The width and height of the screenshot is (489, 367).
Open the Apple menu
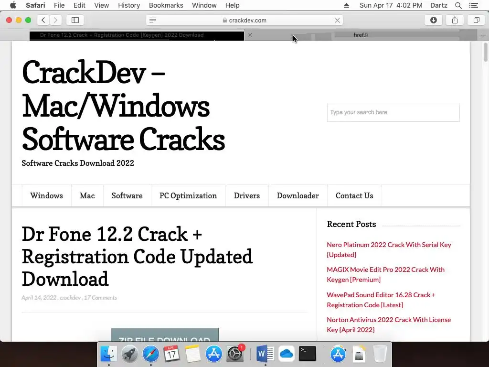click(x=13, y=5)
